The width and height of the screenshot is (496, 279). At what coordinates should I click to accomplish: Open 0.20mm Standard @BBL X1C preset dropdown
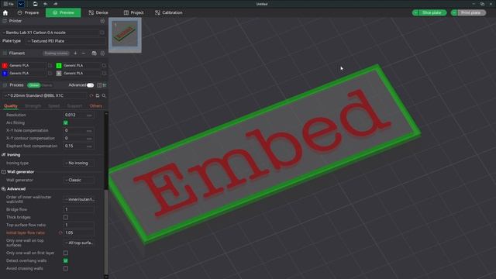[x=45, y=95]
